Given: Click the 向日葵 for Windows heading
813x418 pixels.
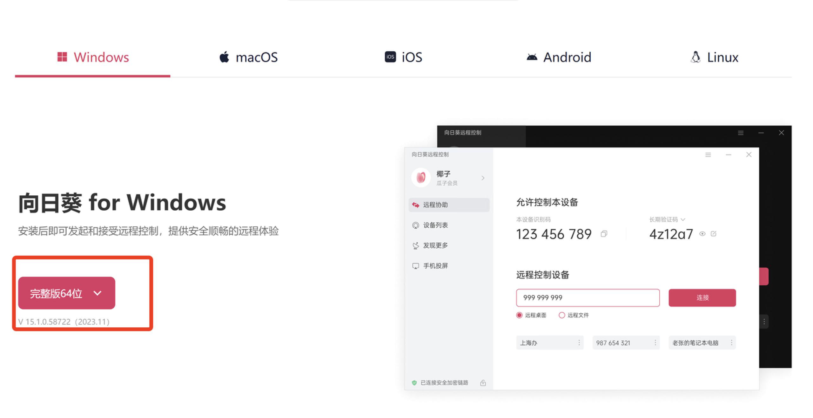Looking at the screenshot, I should tap(122, 202).
